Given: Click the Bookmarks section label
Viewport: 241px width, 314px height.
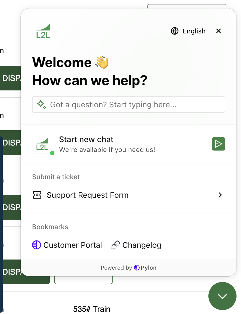Looking at the screenshot, I should [x=50, y=227].
